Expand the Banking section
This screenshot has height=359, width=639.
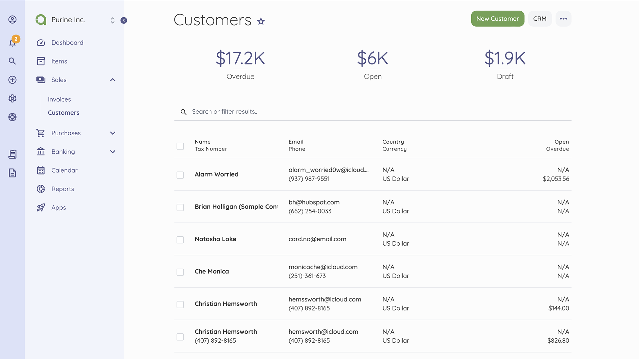pyautogui.click(x=112, y=152)
